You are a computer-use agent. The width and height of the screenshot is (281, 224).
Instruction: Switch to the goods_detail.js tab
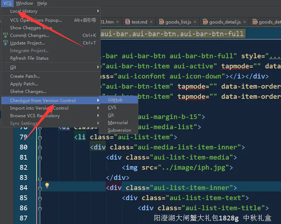(x=225, y=22)
